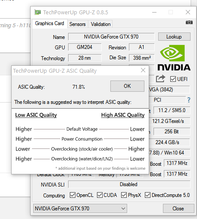Image resolution: width=197 pixels, height=219 pixels.
Task: Toggle the DirectCompute 5.0 checkbox
Action: pos(147,195)
